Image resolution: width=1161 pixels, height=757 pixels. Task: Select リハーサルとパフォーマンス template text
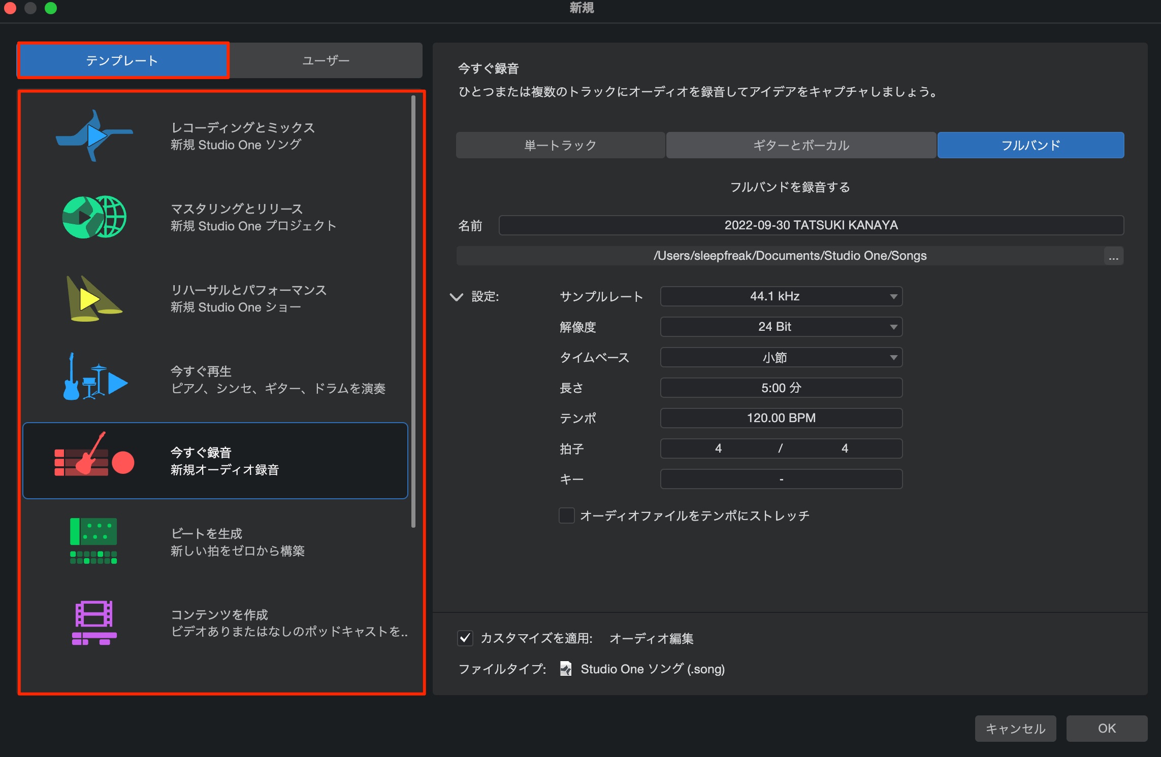249,290
